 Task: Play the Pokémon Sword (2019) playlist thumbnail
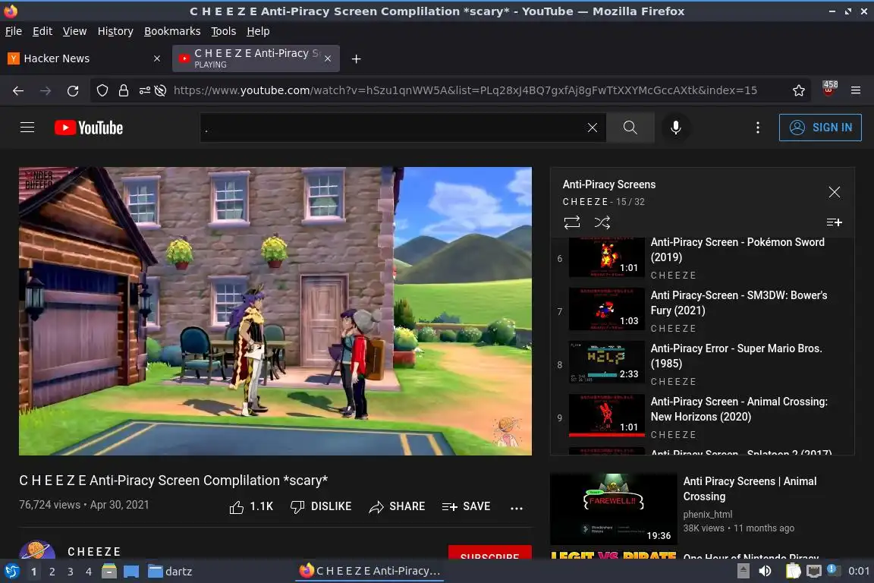coord(606,257)
